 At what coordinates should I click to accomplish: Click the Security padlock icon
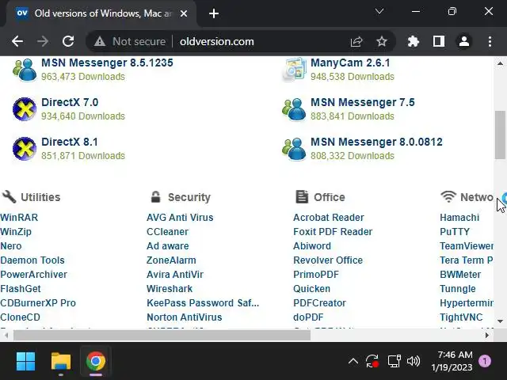click(x=155, y=196)
